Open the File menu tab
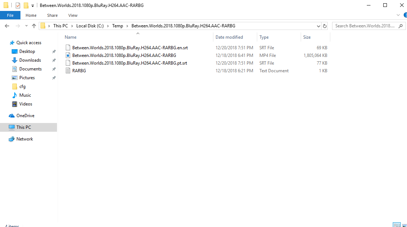The width and height of the screenshot is (407, 227). 10,15
